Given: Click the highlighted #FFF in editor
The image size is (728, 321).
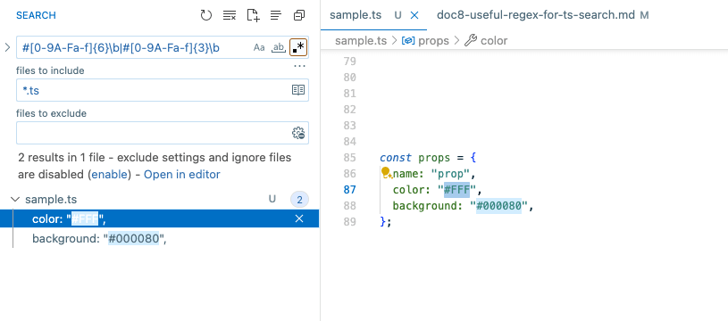Looking at the screenshot, I should 456,189.
